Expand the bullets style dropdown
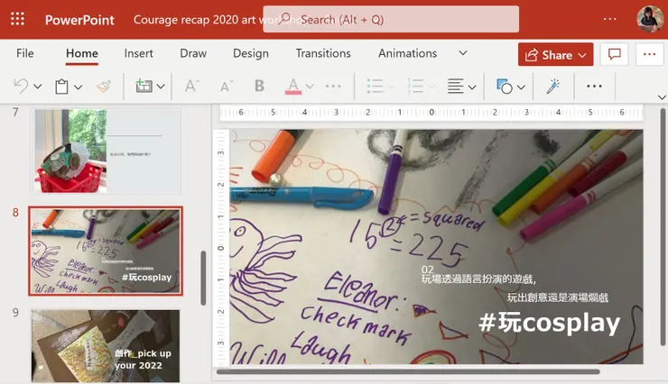Viewport: 668px width, 384px height. click(392, 87)
